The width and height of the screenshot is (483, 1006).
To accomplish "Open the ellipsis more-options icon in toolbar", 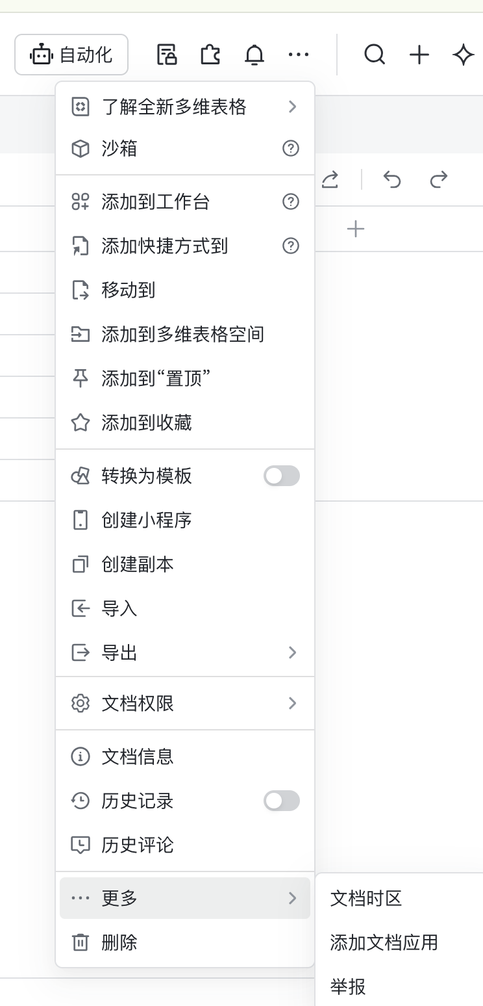I will pos(298,55).
